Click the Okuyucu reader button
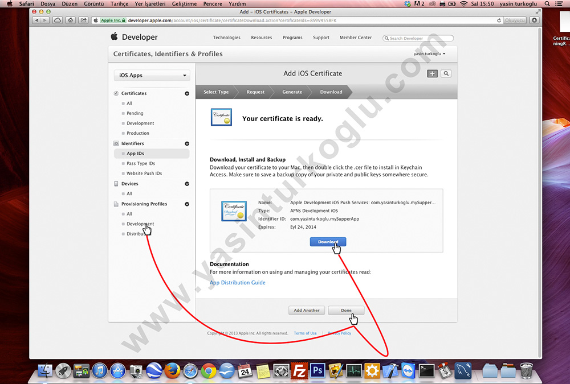This screenshot has width=570, height=384. point(515,20)
